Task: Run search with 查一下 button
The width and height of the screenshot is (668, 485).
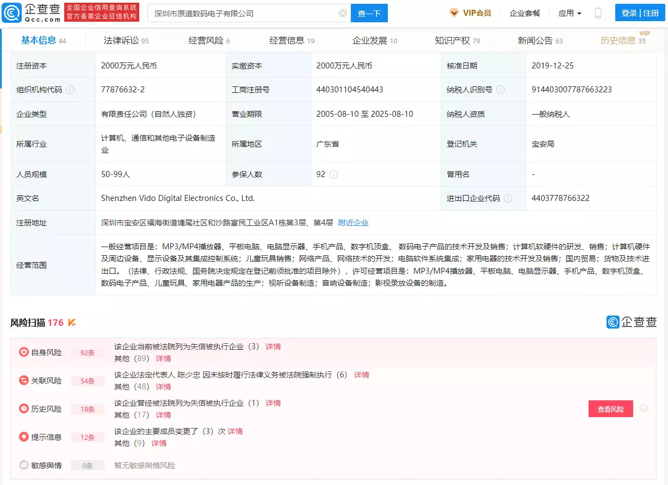Action: pyautogui.click(x=369, y=13)
